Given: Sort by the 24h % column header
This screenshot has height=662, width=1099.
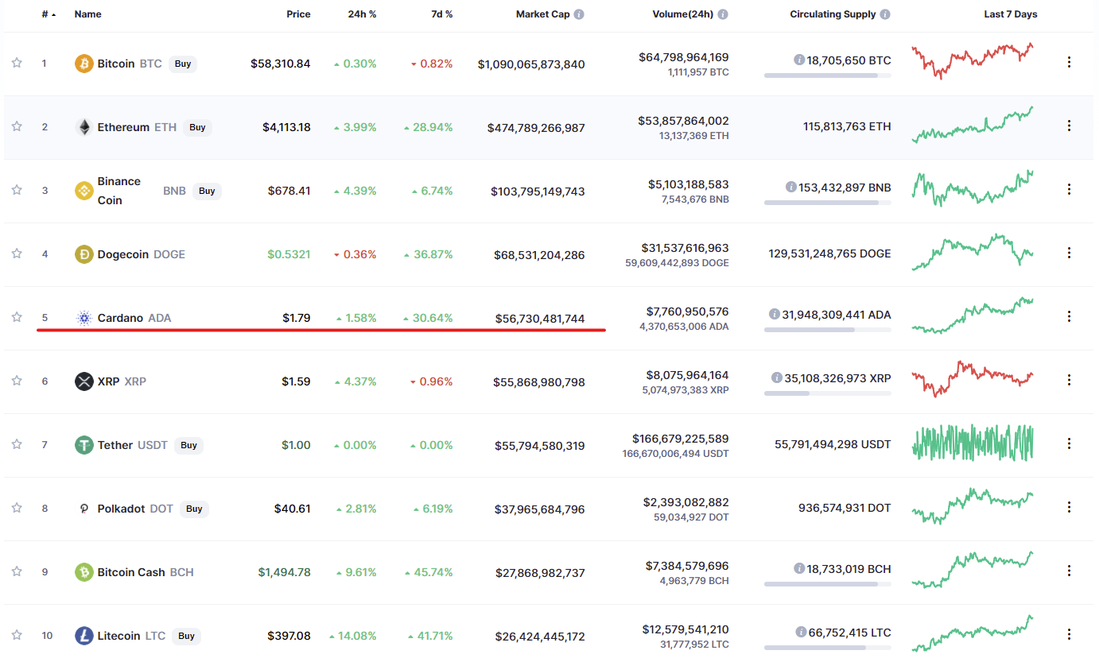Looking at the screenshot, I should (362, 14).
